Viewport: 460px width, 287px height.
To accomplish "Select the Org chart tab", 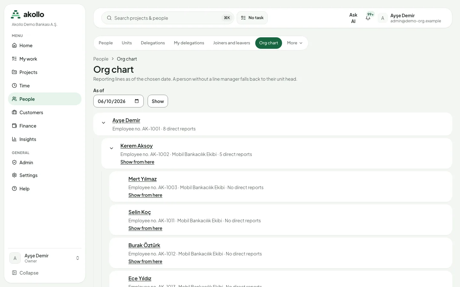I will 269,43.
